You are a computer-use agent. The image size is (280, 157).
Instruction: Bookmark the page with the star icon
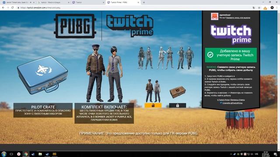click(259, 8)
